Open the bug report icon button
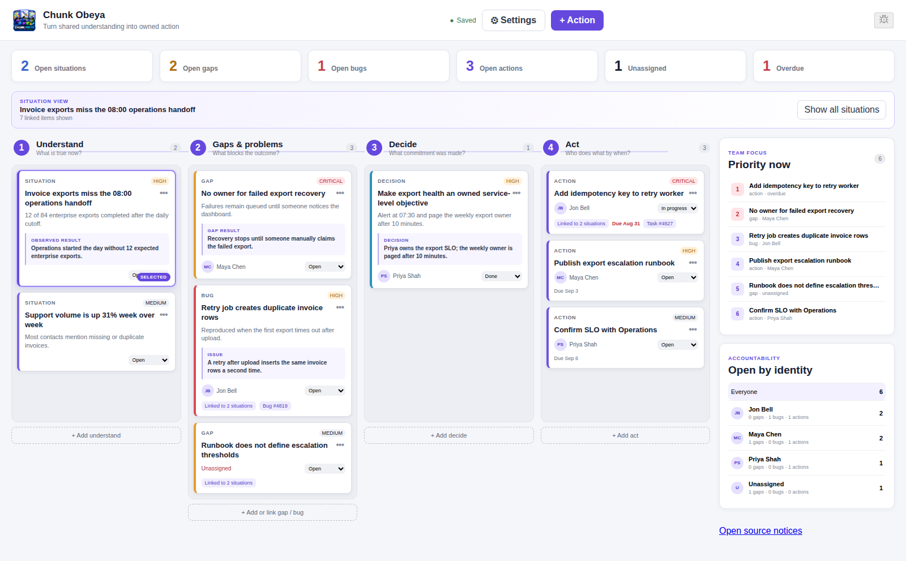Viewport: 906px width, 561px height. [x=884, y=20]
